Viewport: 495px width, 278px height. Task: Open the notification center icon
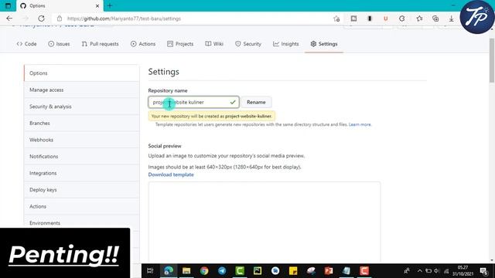[483, 271]
